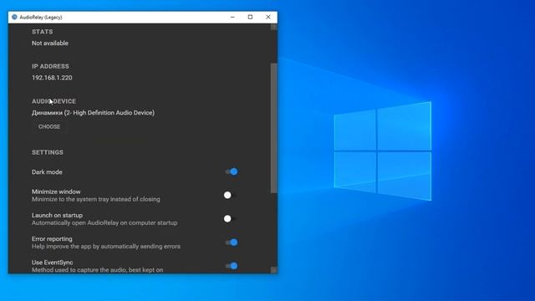Click the 'Not available' stats text

(x=50, y=43)
